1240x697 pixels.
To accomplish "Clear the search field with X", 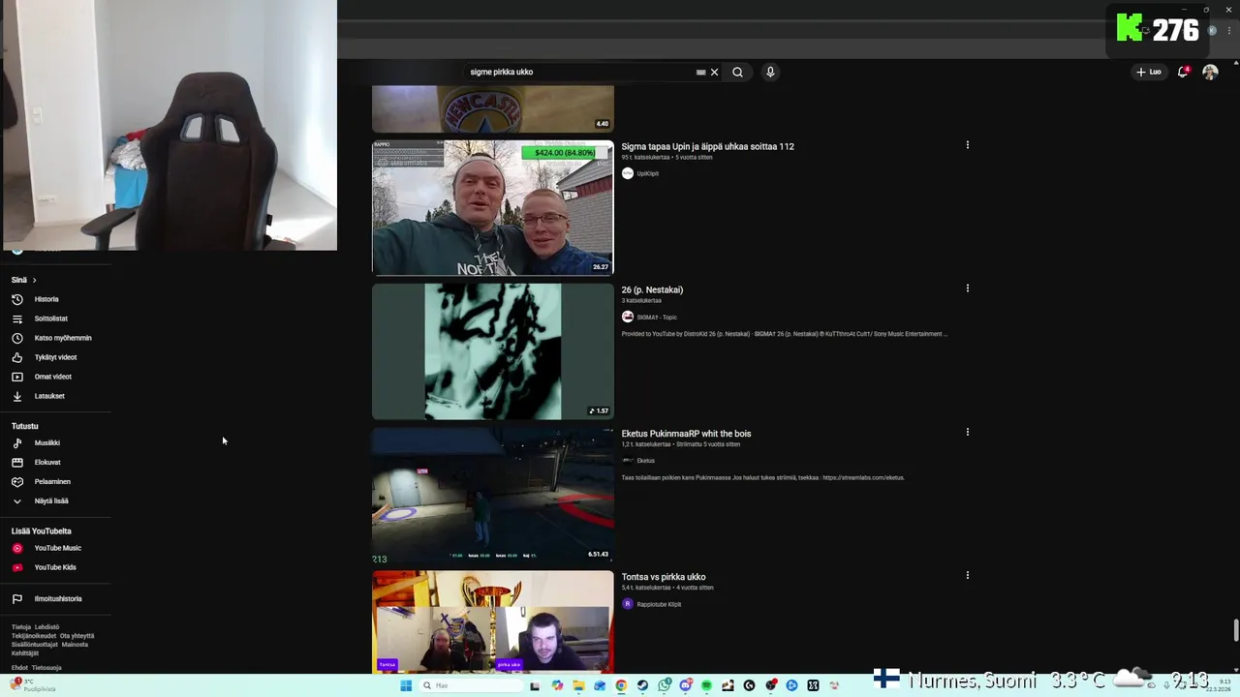I will pos(714,72).
